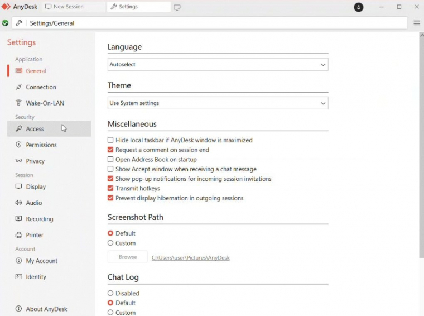Open the Theme dropdown list

[218, 103]
